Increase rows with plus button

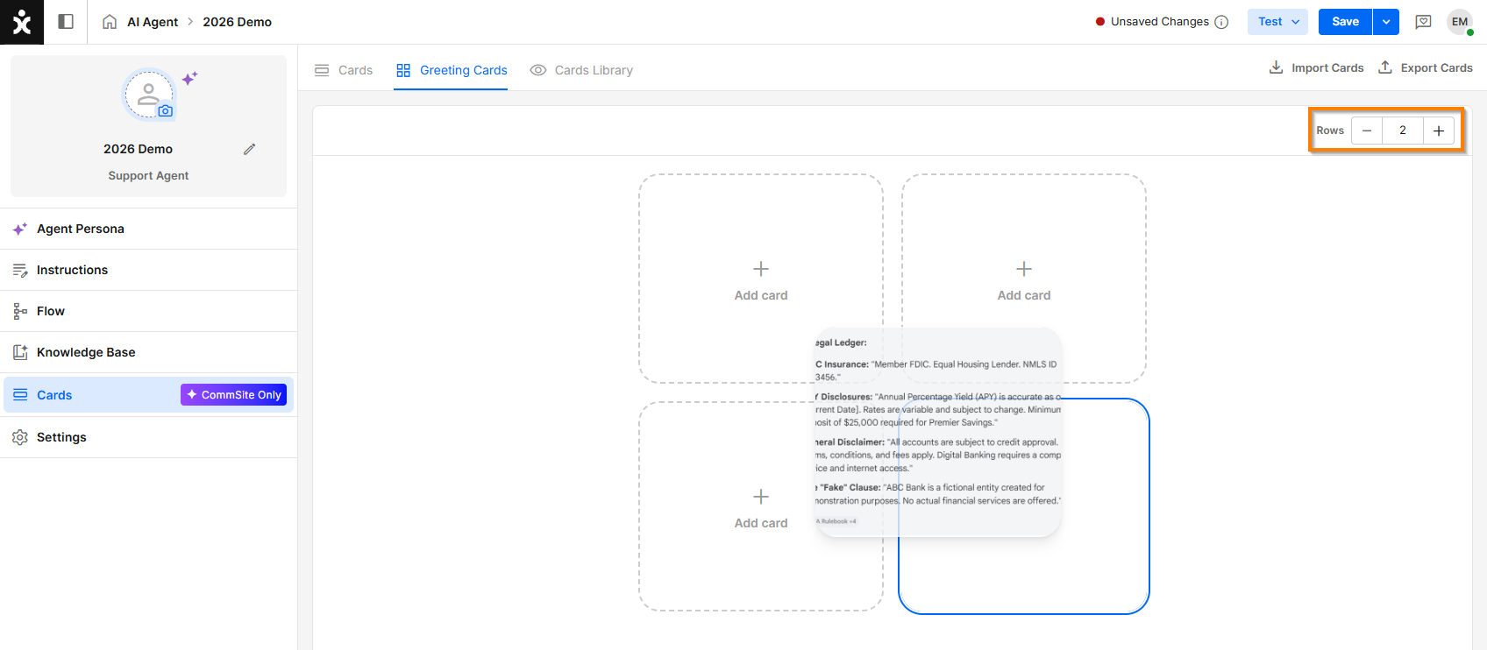[1439, 131]
